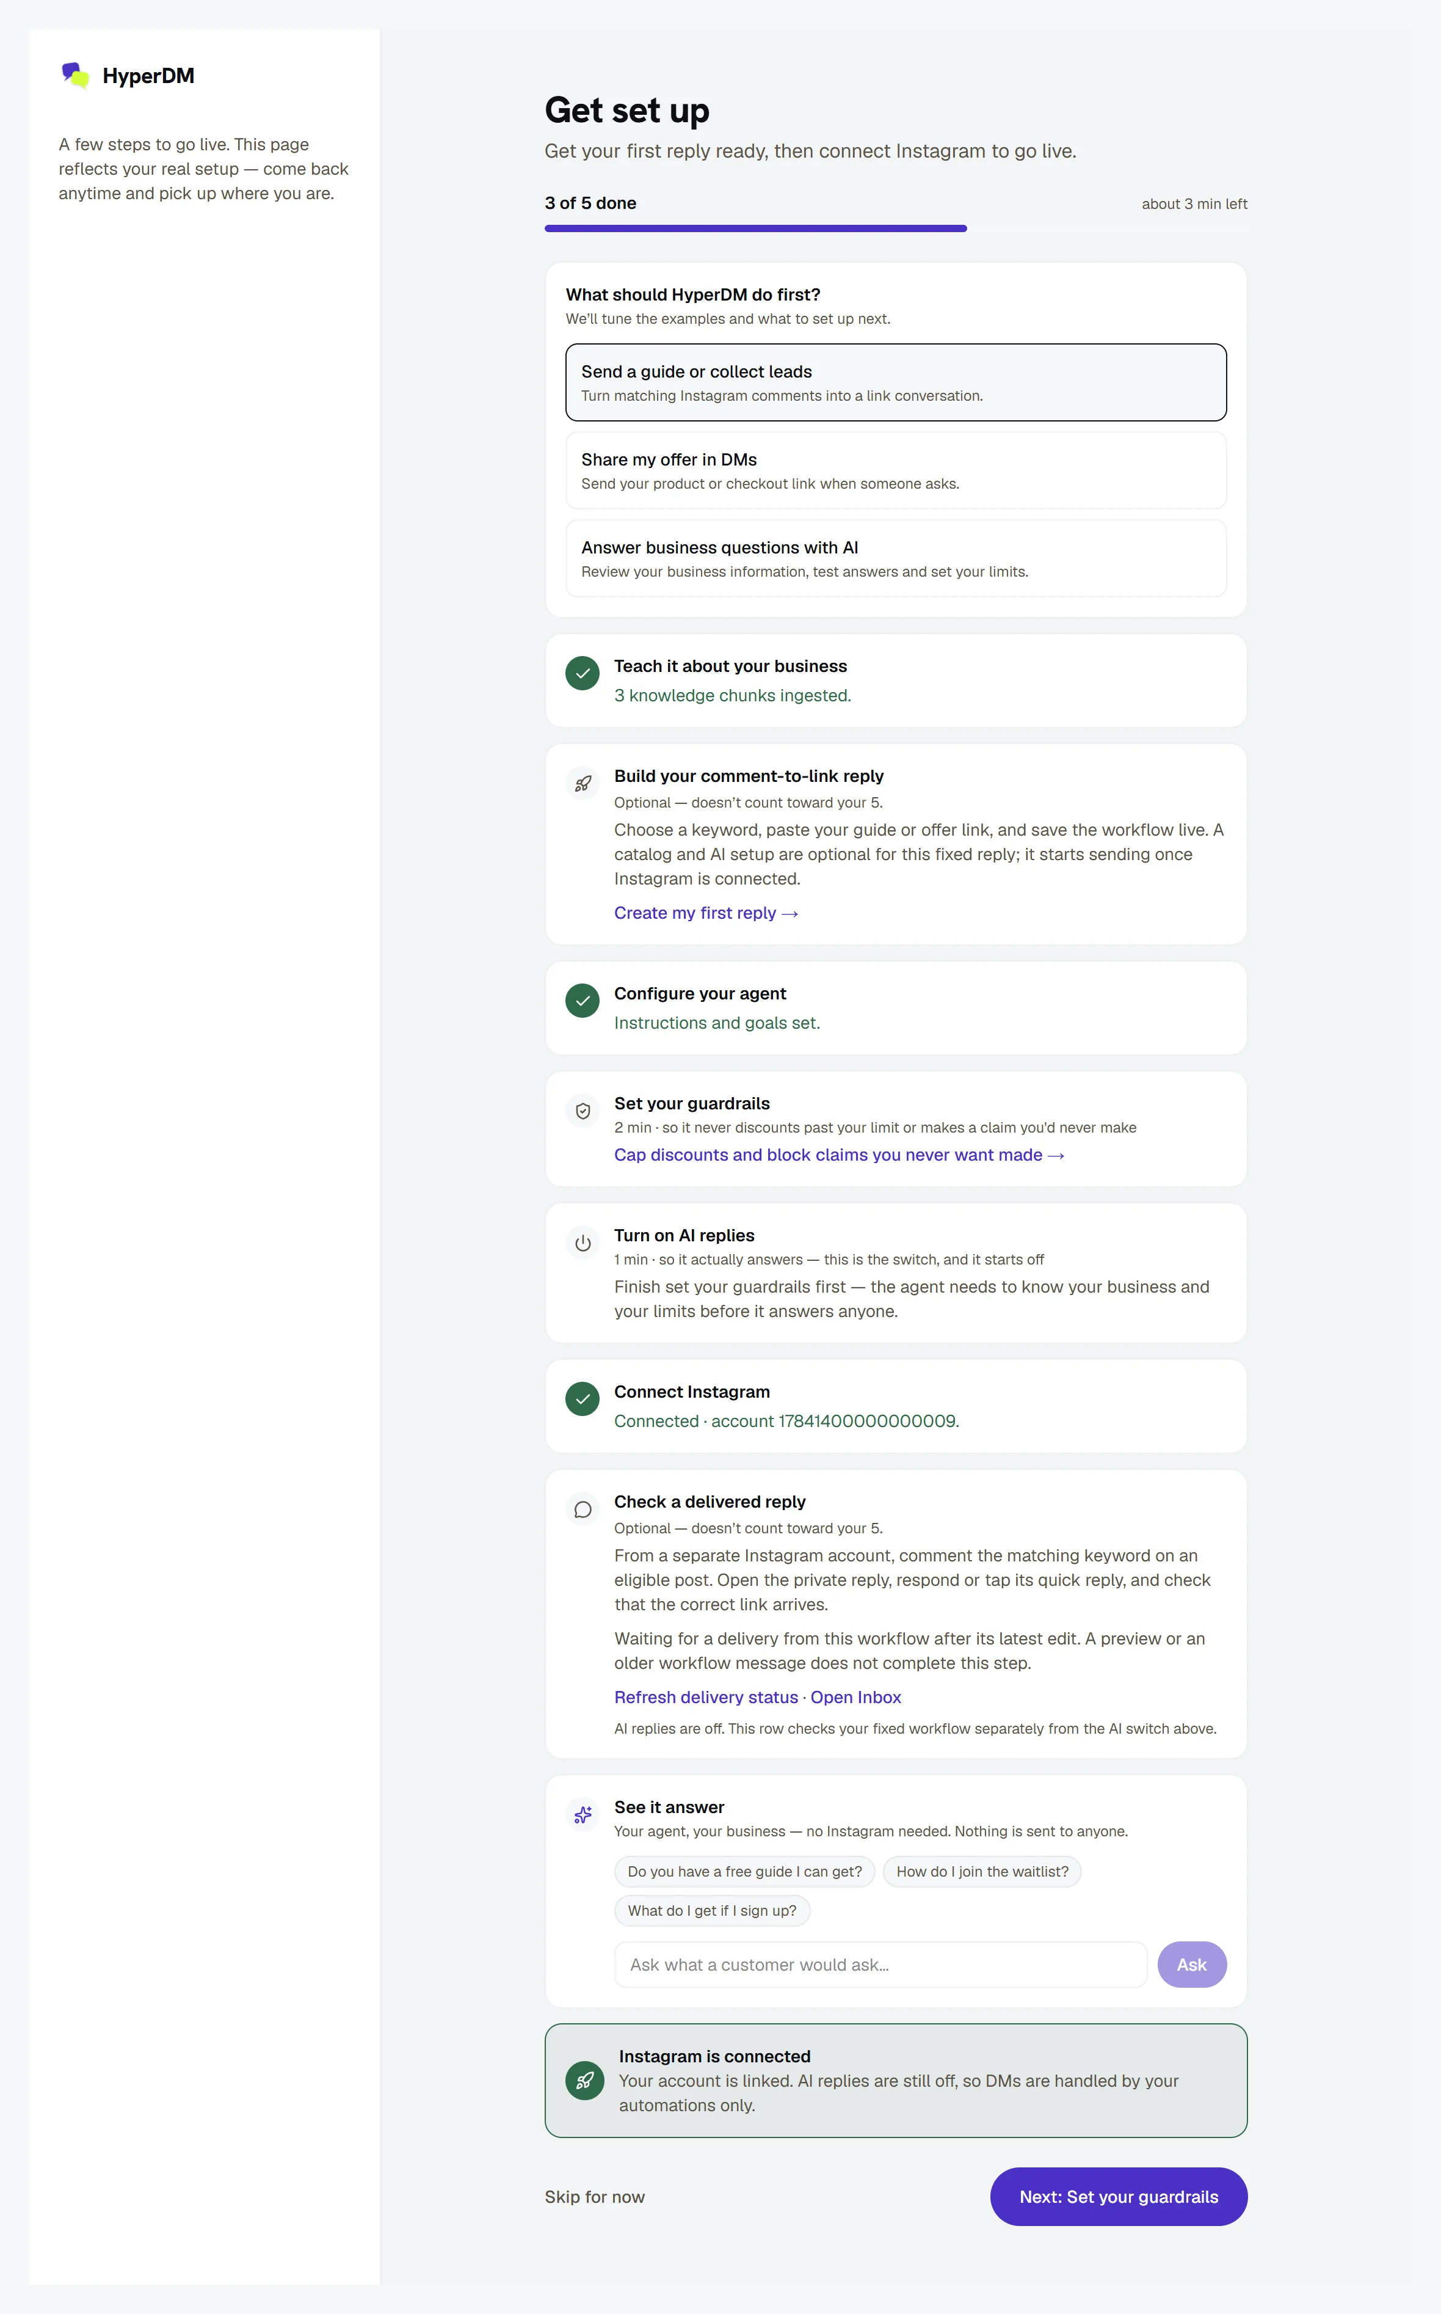1441x2314 pixels.
Task: Choose the 'How do I join the waitlist?' chip
Action: (982, 1872)
